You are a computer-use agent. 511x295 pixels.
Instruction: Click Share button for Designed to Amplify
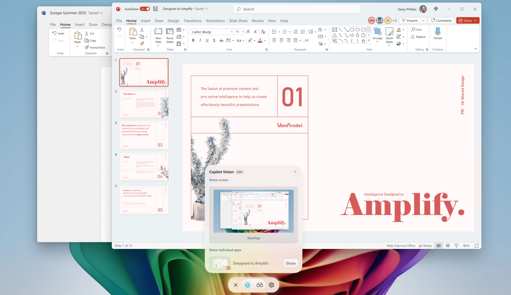(x=291, y=263)
